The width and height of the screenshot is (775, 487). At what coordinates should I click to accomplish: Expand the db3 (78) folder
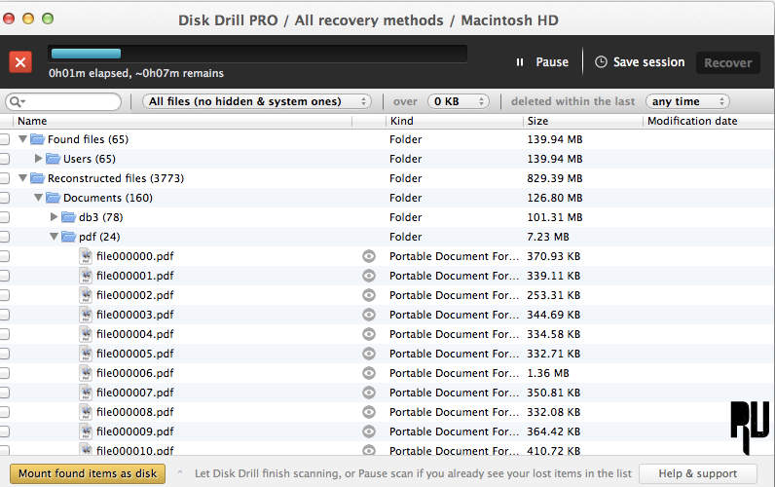55,216
